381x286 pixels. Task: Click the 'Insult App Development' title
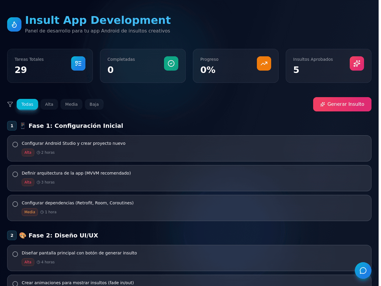click(x=98, y=20)
